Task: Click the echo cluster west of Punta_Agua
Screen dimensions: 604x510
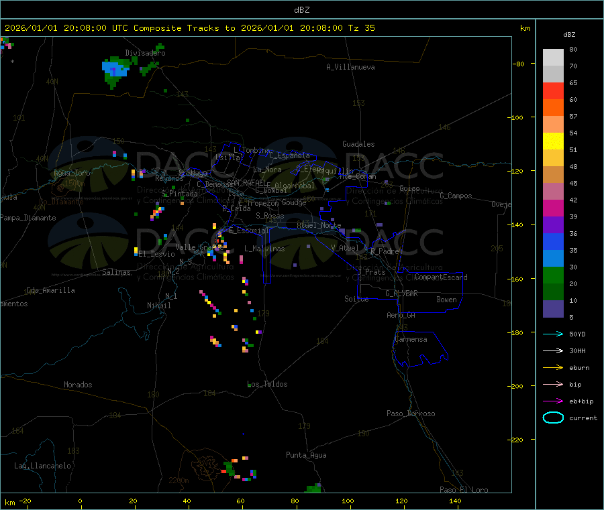Action: pyautogui.click(x=239, y=469)
